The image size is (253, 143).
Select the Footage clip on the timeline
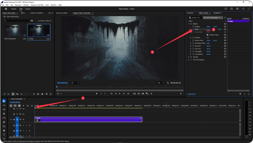click(88, 119)
